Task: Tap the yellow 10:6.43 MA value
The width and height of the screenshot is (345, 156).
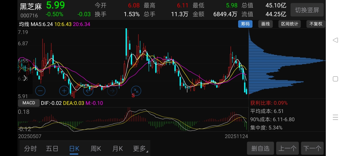Action: coord(63,24)
